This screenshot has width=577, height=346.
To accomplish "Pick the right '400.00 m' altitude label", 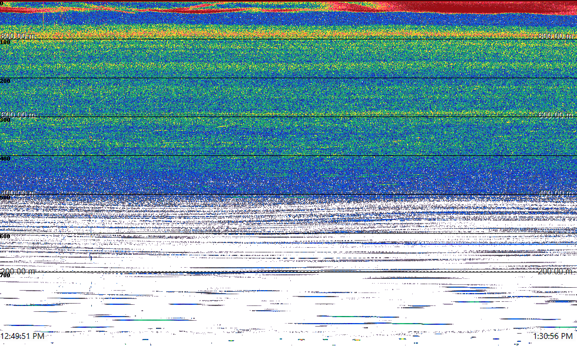I will point(556,192).
